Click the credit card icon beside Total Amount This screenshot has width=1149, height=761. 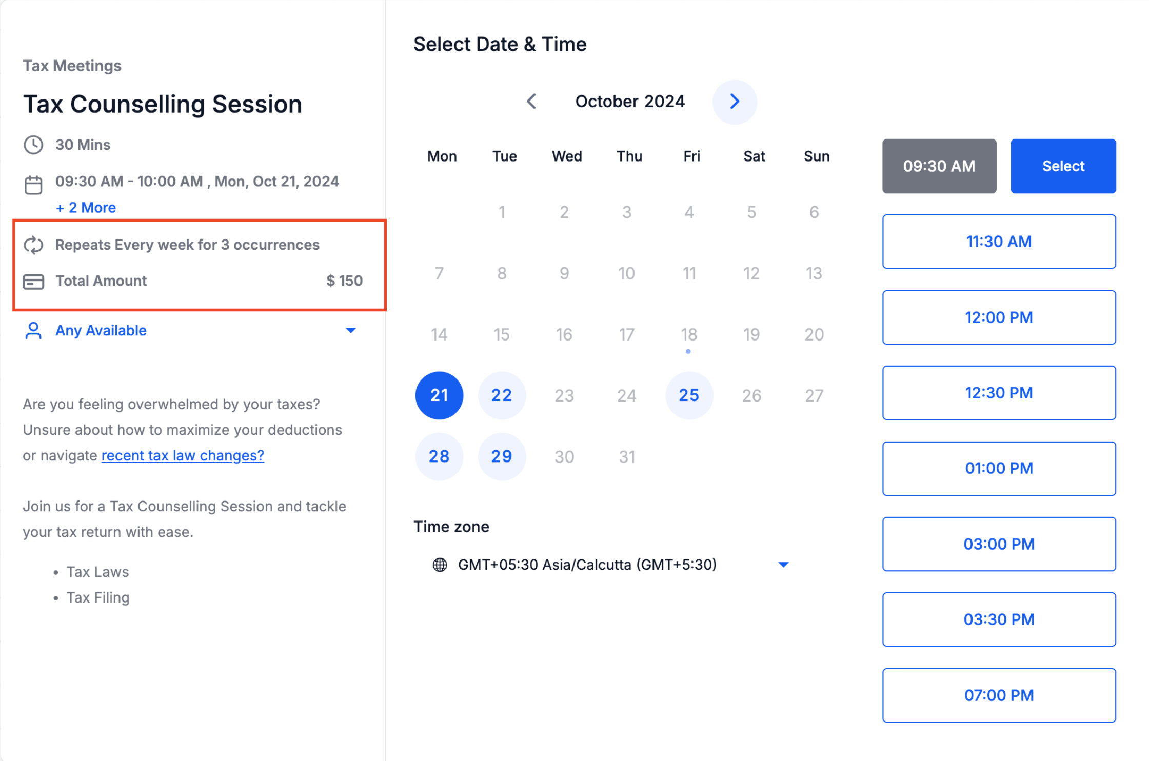(33, 282)
